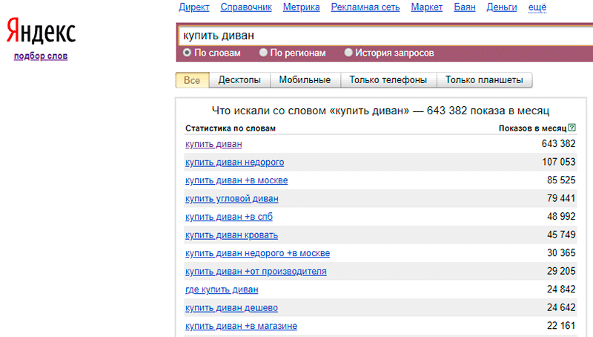Open the Справочник link
The height and width of the screenshot is (337, 593).
click(246, 7)
